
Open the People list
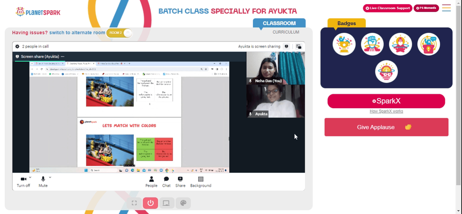point(151,182)
